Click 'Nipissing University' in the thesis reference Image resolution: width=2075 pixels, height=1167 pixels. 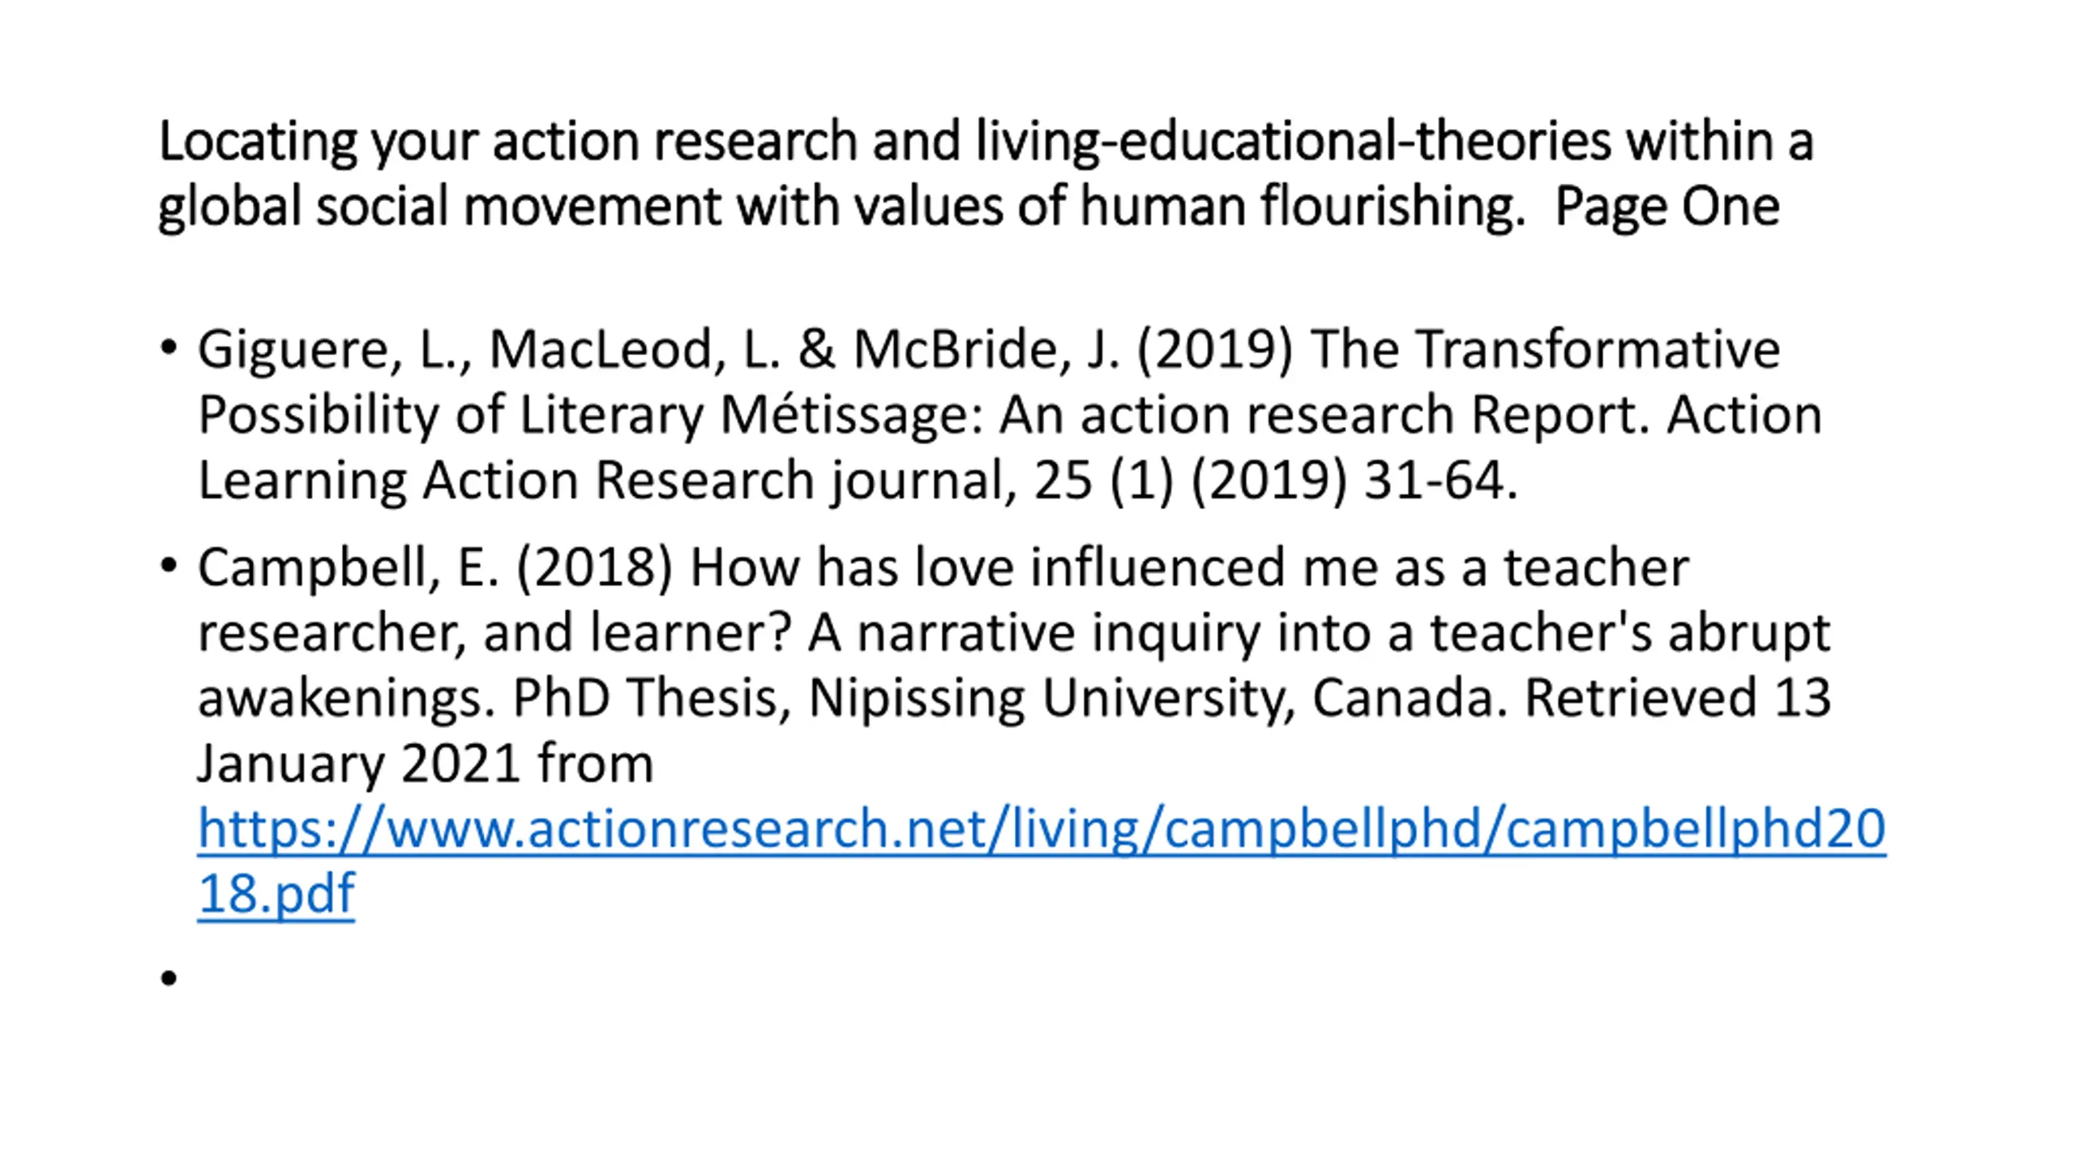coord(1051,699)
